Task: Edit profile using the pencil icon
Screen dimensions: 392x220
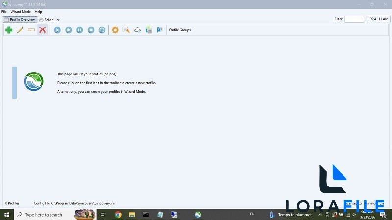Action: [20, 30]
